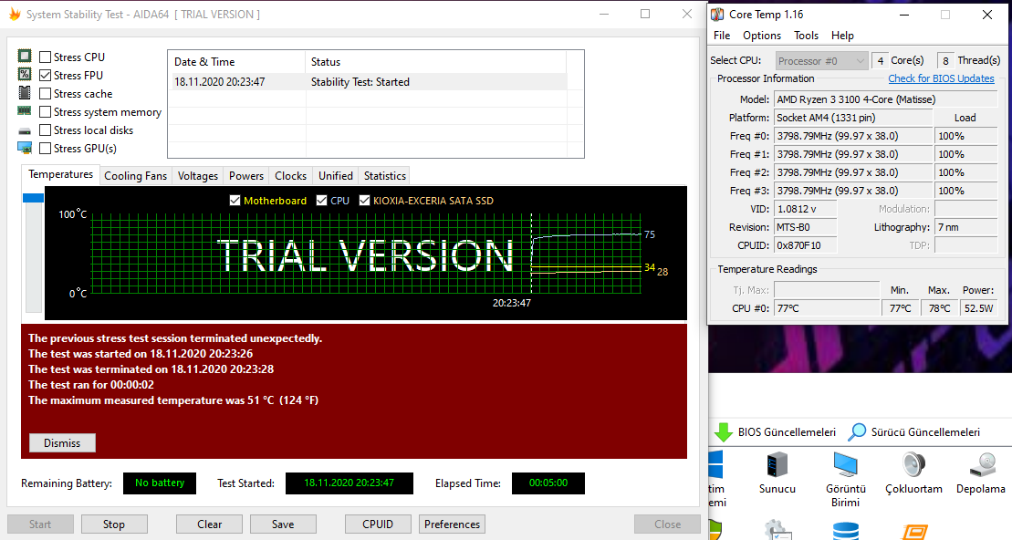Screen dimensions: 1012x540
Task: Open the Core Temp Tools menu
Action: (x=806, y=36)
